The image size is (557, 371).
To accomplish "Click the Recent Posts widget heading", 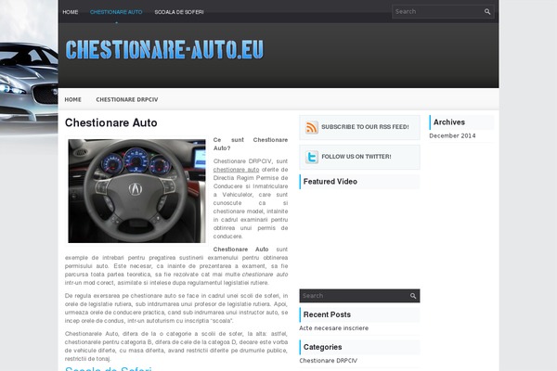I will (327, 314).
